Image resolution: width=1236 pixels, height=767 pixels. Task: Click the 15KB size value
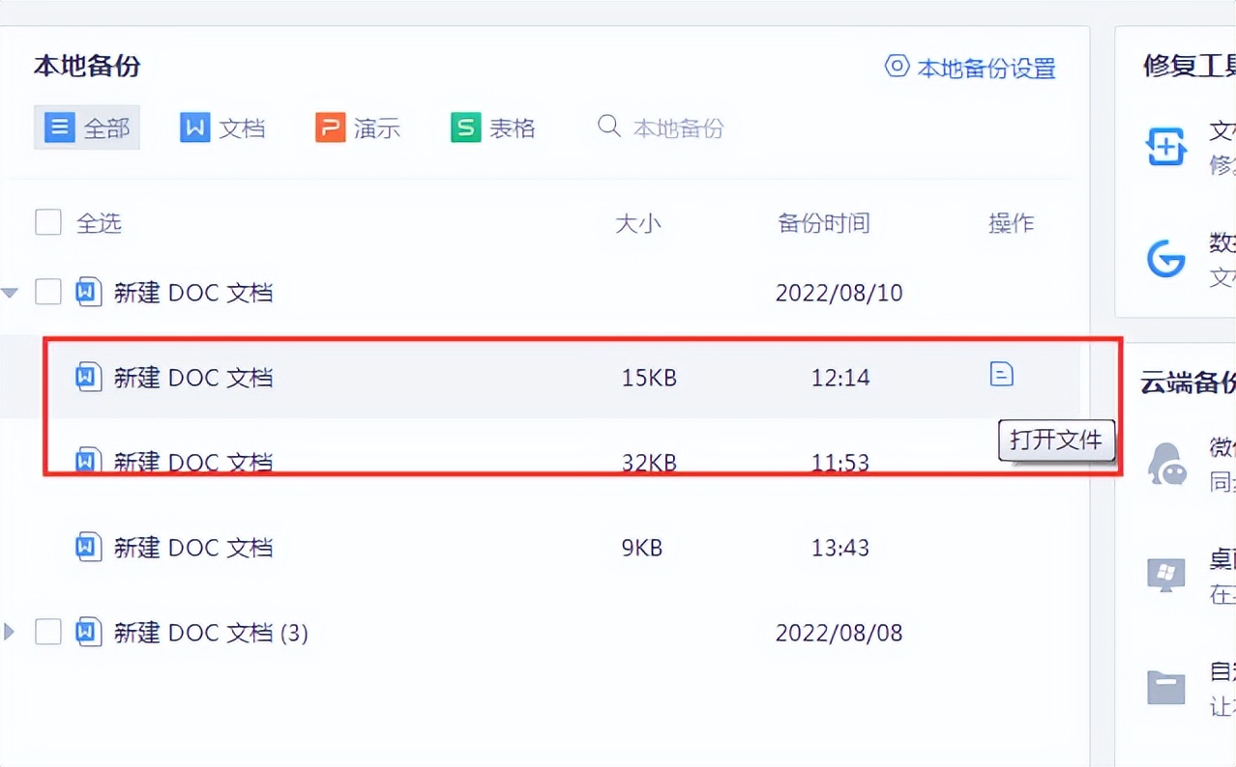(649, 378)
